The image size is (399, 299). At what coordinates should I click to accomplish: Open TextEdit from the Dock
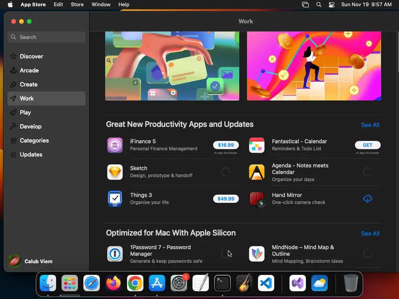[x=201, y=283]
